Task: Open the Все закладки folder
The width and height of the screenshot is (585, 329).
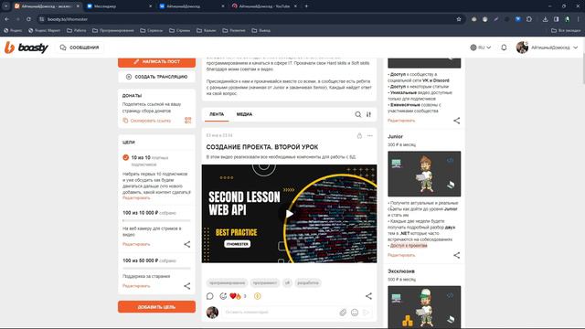Action: [566, 30]
